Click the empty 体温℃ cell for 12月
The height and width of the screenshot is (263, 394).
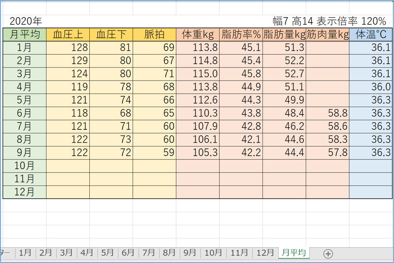[371, 192]
